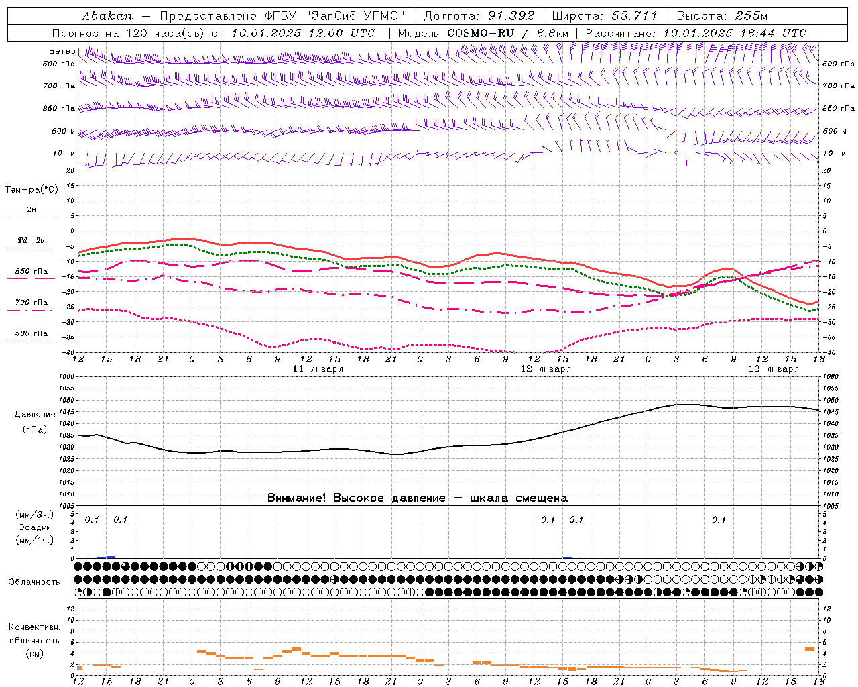
Task: Click the blue zero-degree reference line
Action: point(449,231)
